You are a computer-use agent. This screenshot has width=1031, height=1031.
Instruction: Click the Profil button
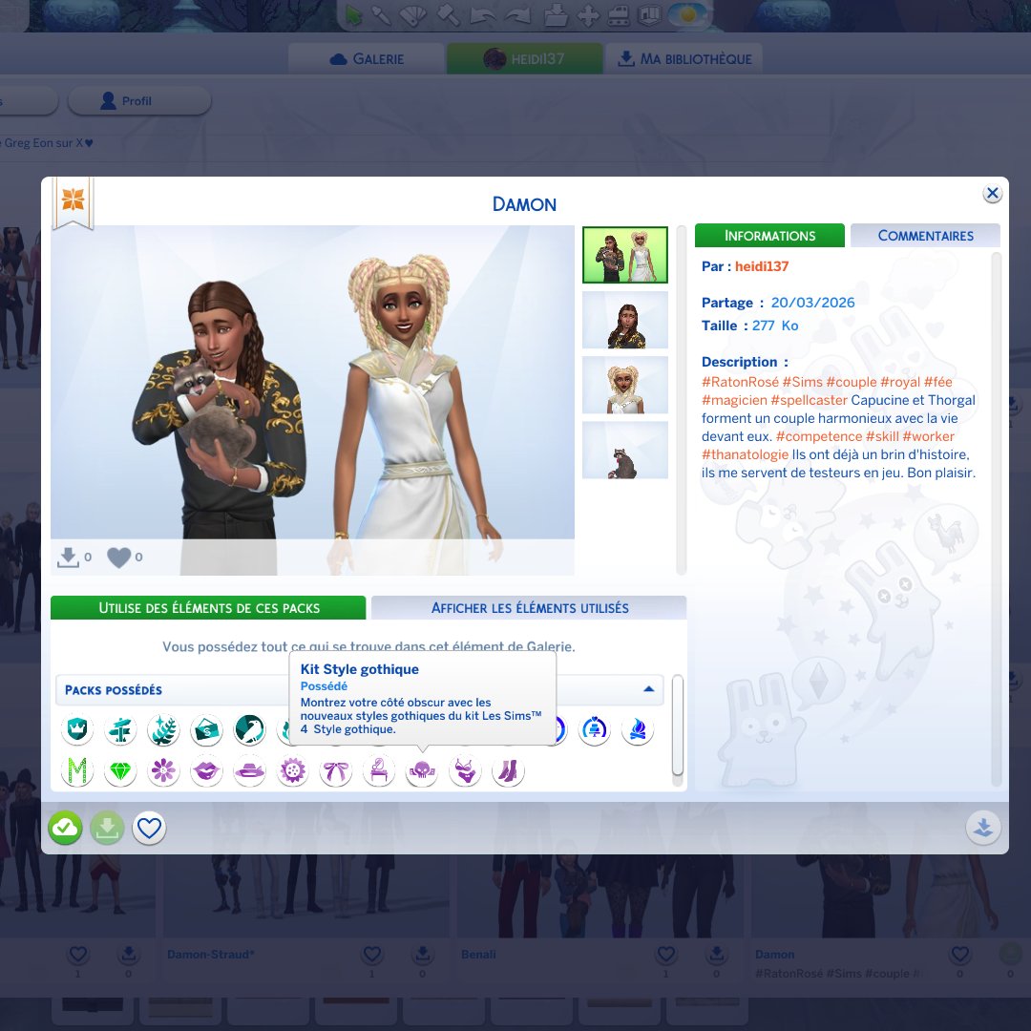point(139,101)
